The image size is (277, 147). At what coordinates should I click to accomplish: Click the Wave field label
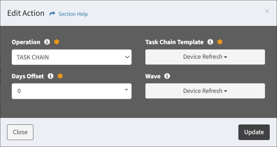click(153, 76)
